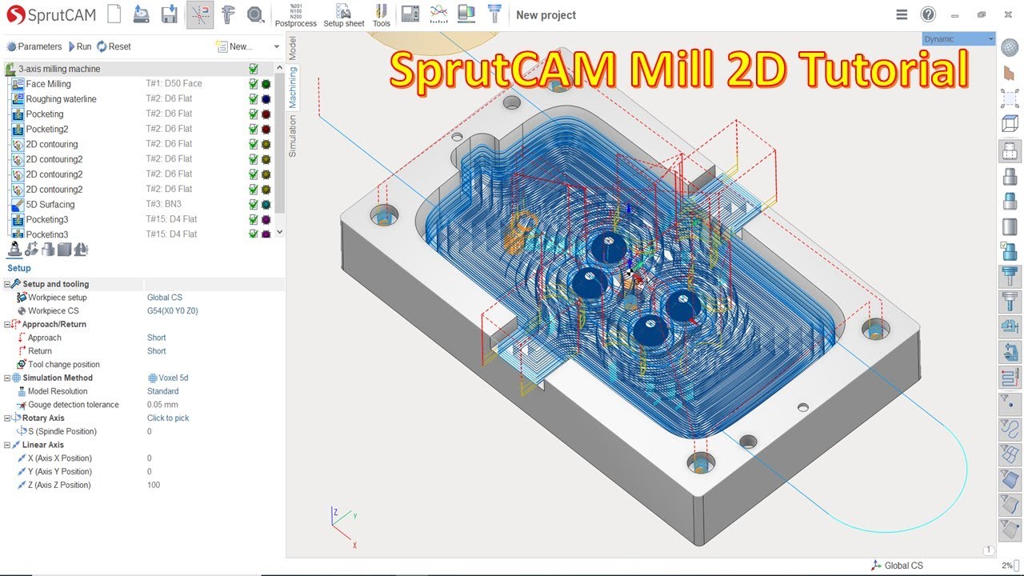
Task: Click the 'Click to pick' Rotary Axis link
Action: click(x=168, y=418)
